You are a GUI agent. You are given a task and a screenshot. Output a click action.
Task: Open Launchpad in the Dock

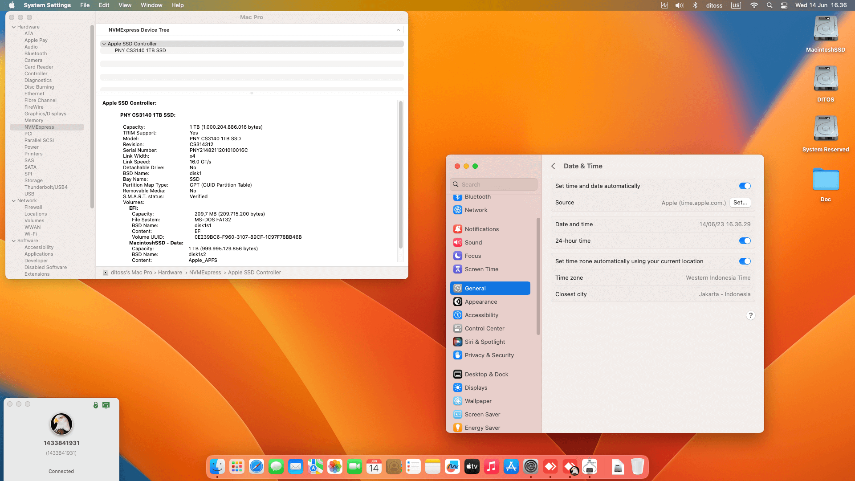(237, 467)
